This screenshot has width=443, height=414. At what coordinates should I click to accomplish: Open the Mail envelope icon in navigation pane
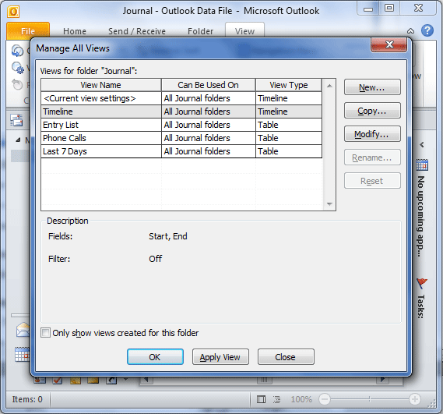23,330
